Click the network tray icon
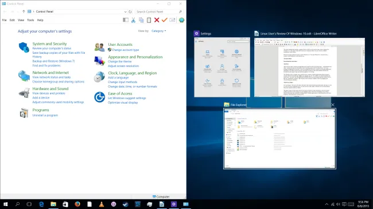This screenshot has height=209, width=373. coord(332,204)
